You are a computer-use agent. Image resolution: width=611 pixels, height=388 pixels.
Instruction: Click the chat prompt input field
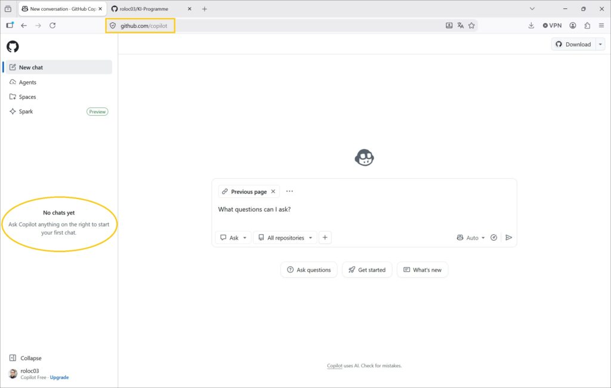click(364, 209)
